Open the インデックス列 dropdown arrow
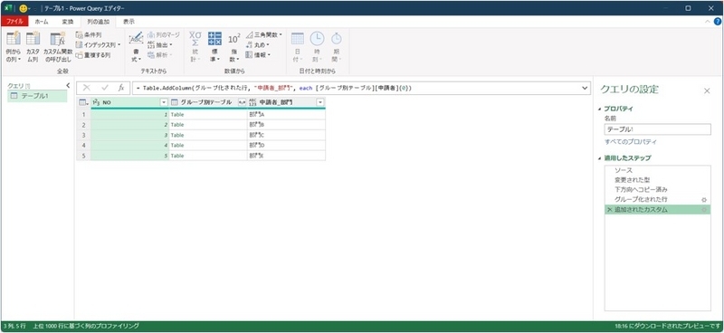The height and width of the screenshot is (333, 724). (x=119, y=45)
